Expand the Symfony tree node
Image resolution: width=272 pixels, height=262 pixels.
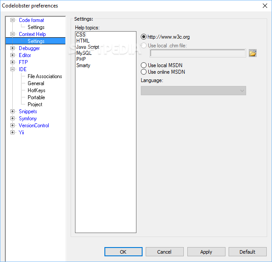point(12,118)
